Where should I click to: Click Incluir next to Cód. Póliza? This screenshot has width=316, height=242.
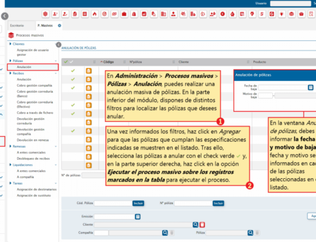coord(138,203)
